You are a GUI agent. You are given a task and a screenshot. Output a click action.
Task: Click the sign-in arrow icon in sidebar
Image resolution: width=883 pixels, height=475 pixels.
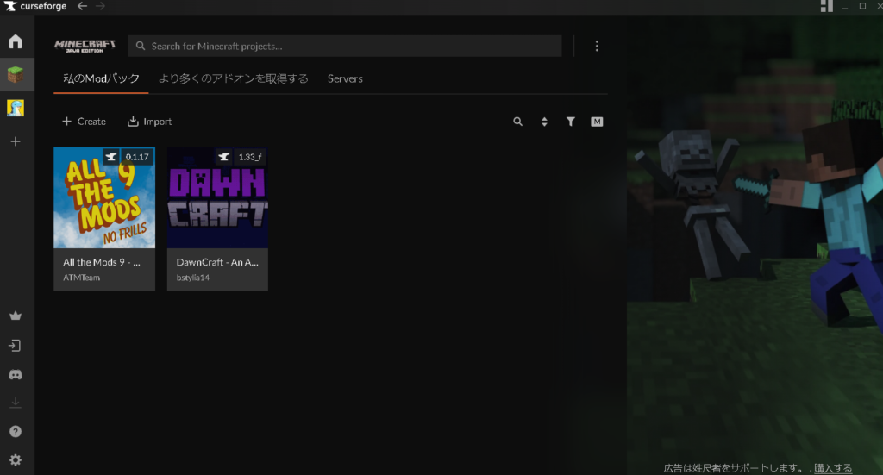16,346
